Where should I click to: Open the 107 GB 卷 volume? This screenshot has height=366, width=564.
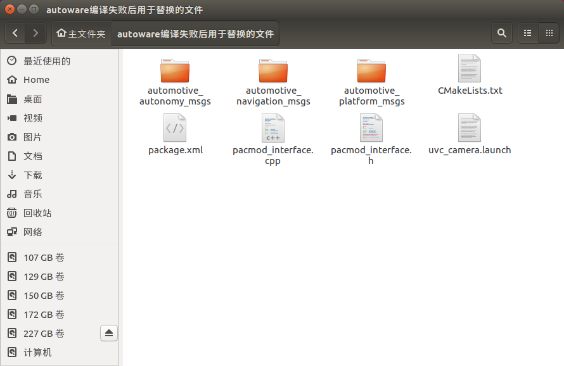tap(60, 258)
